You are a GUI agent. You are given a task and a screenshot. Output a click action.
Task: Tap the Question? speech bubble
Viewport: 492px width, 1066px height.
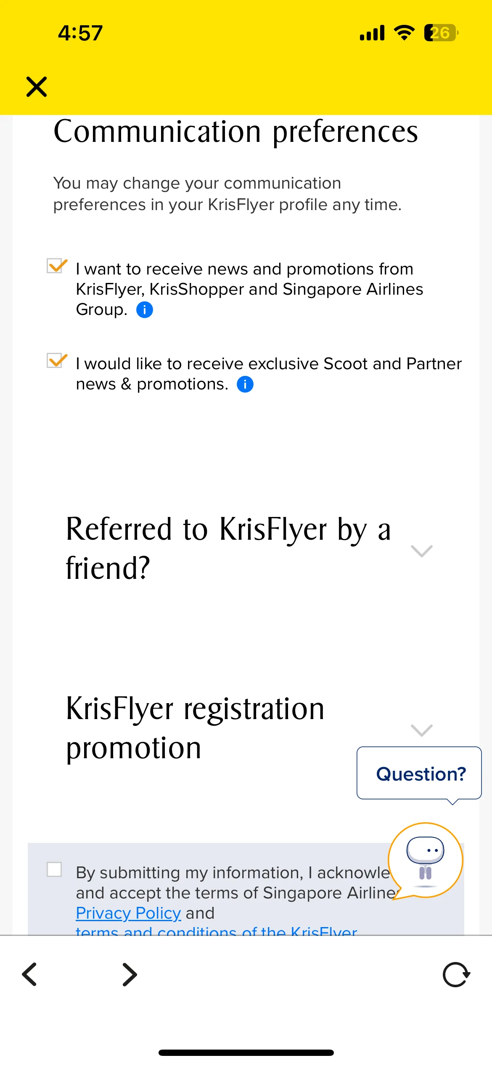tap(419, 774)
